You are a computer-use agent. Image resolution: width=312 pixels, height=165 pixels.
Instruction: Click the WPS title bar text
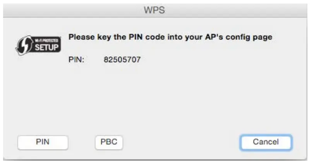(154, 10)
